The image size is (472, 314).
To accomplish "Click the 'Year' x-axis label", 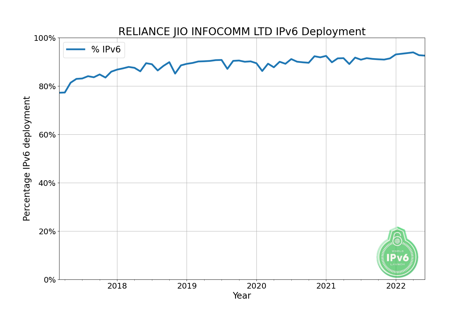I will (x=242, y=296).
